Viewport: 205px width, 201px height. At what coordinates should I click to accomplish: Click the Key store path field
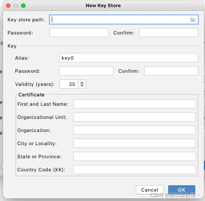pos(124,19)
